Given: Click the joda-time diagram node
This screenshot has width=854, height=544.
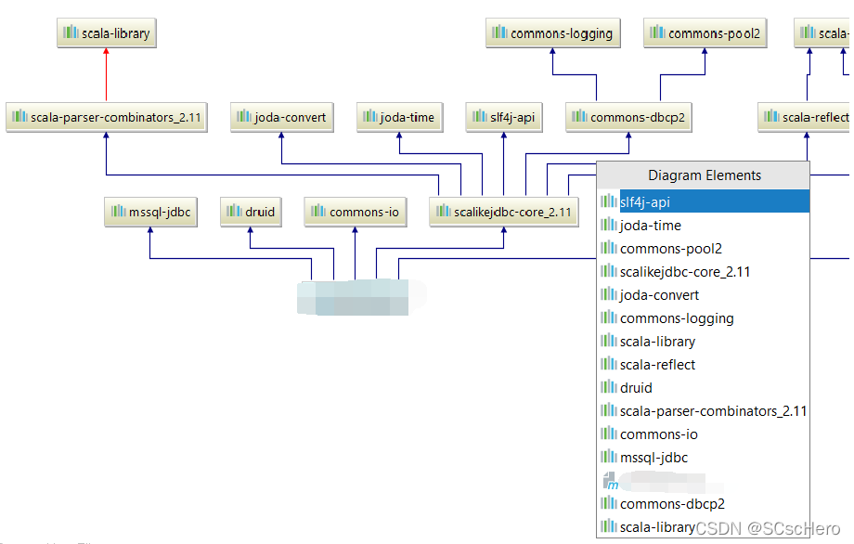Looking at the screenshot, I should tap(398, 118).
